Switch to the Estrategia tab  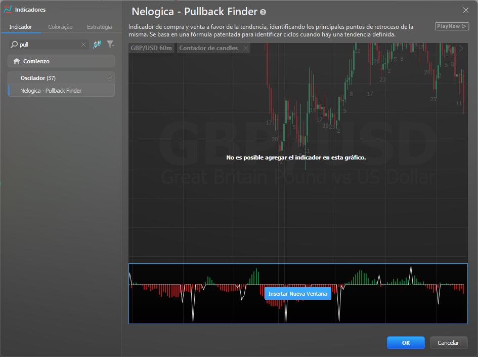99,27
